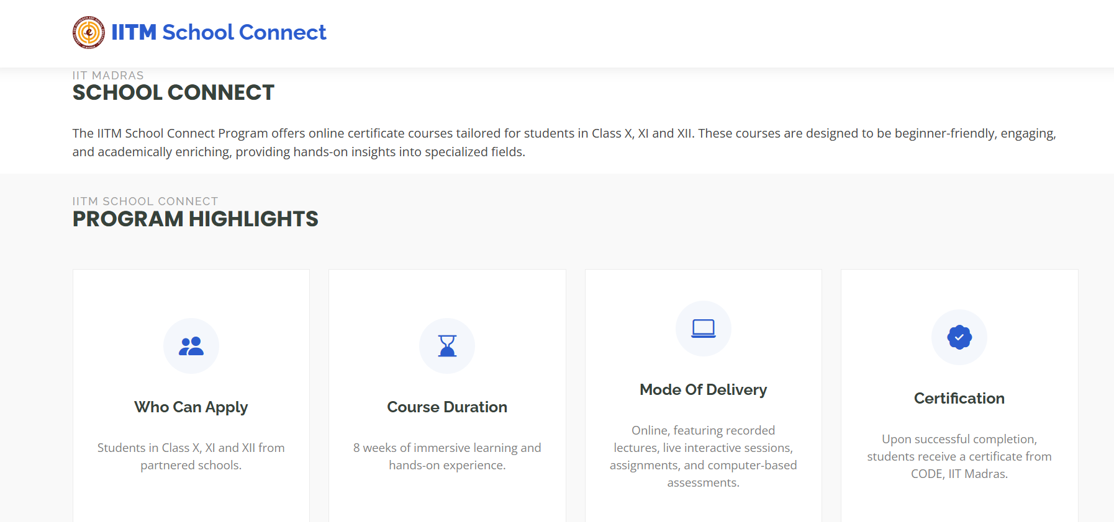Click the laptop icon above Mode Of Delivery
1114x522 pixels.
click(703, 329)
